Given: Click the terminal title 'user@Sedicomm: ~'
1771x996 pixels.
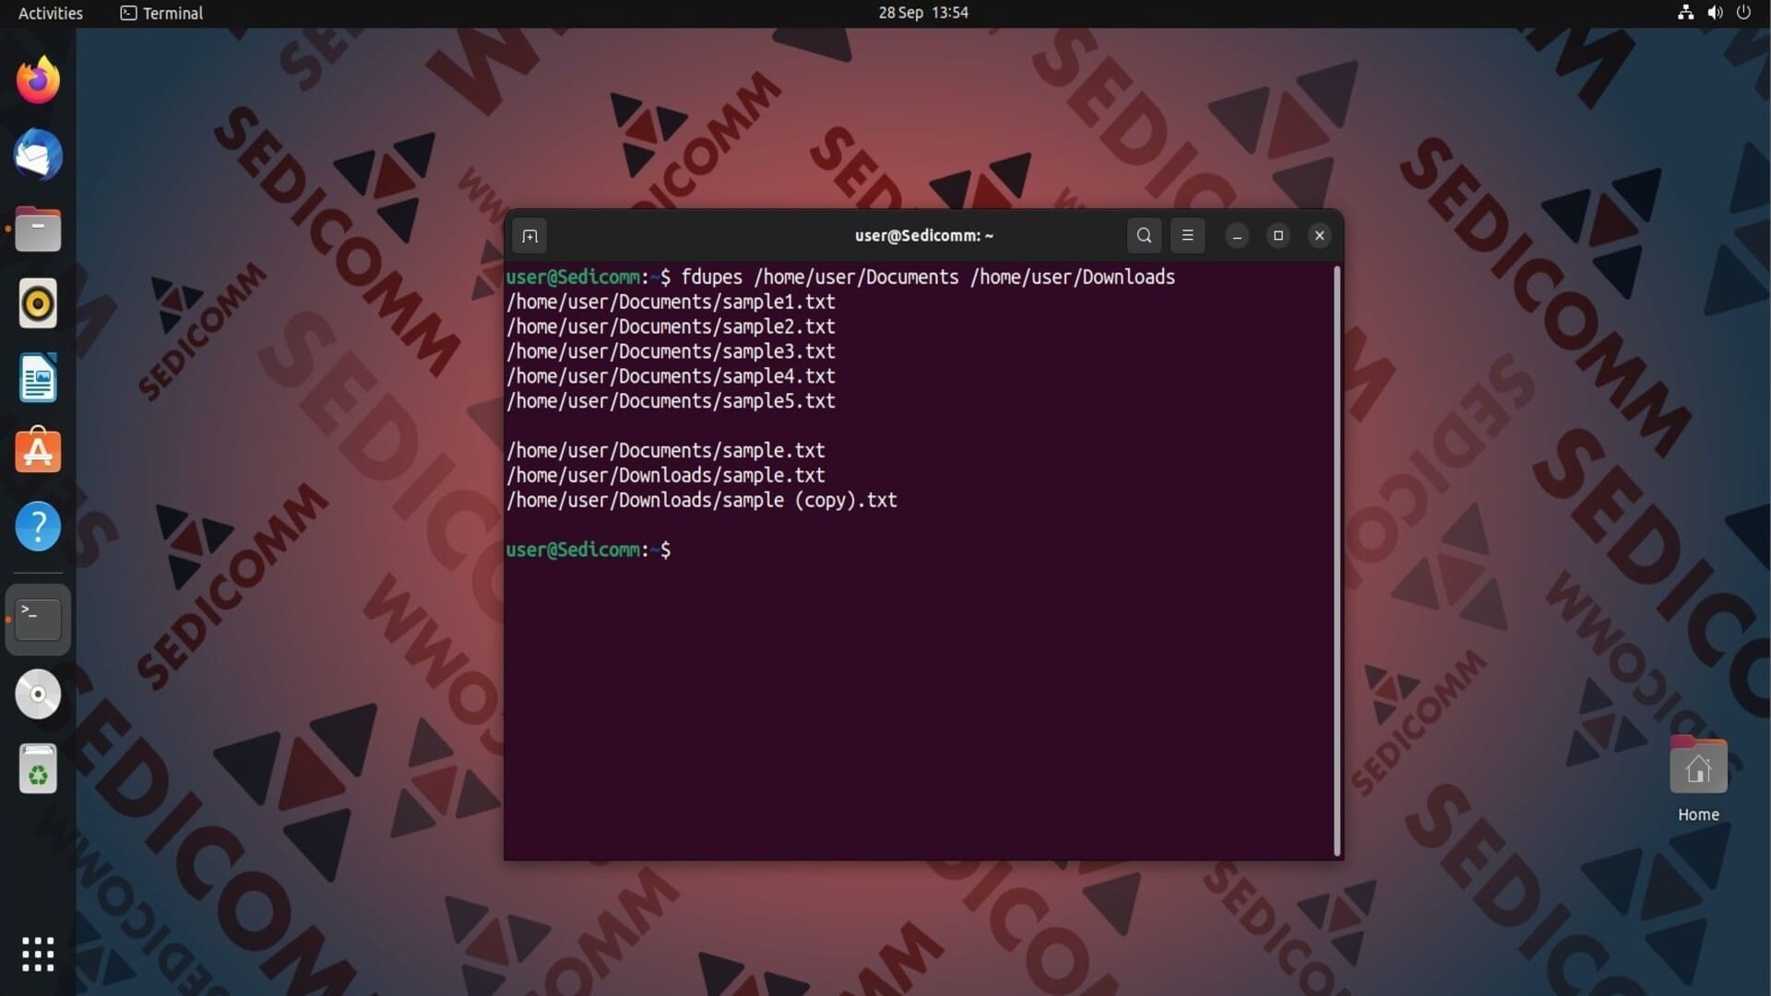Looking at the screenshot, I should click(923, 236).
